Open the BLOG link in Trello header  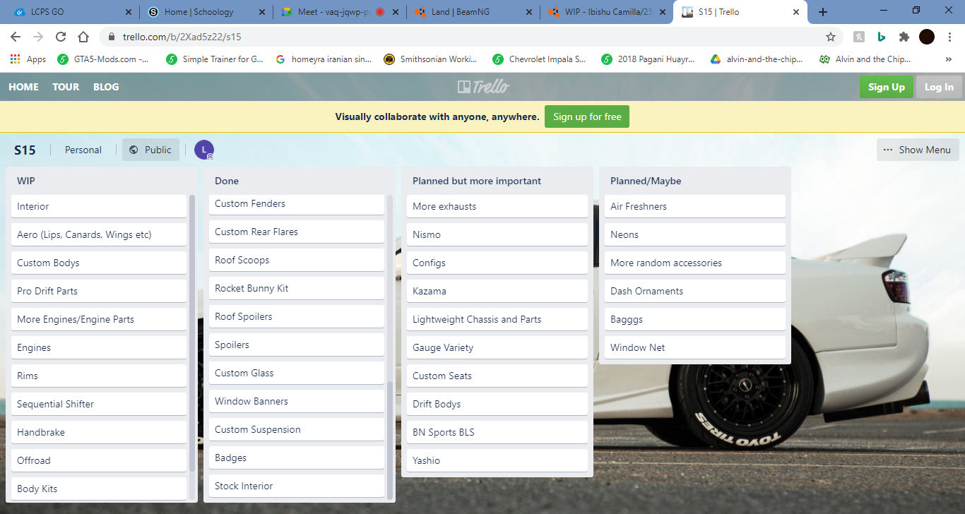pyautogui.click(x=106, y=87)
